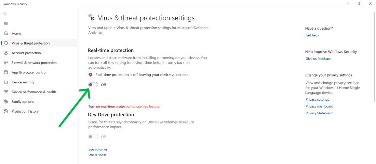Click the Family options people icon
The width and height of the screenshot is (376, 164).
click(x=5, y=102)
